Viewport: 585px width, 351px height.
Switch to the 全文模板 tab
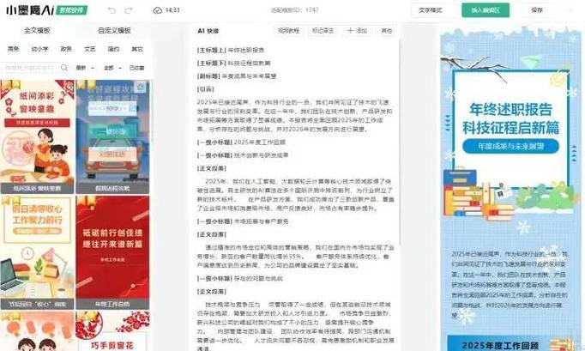click(x=37, y=31)
